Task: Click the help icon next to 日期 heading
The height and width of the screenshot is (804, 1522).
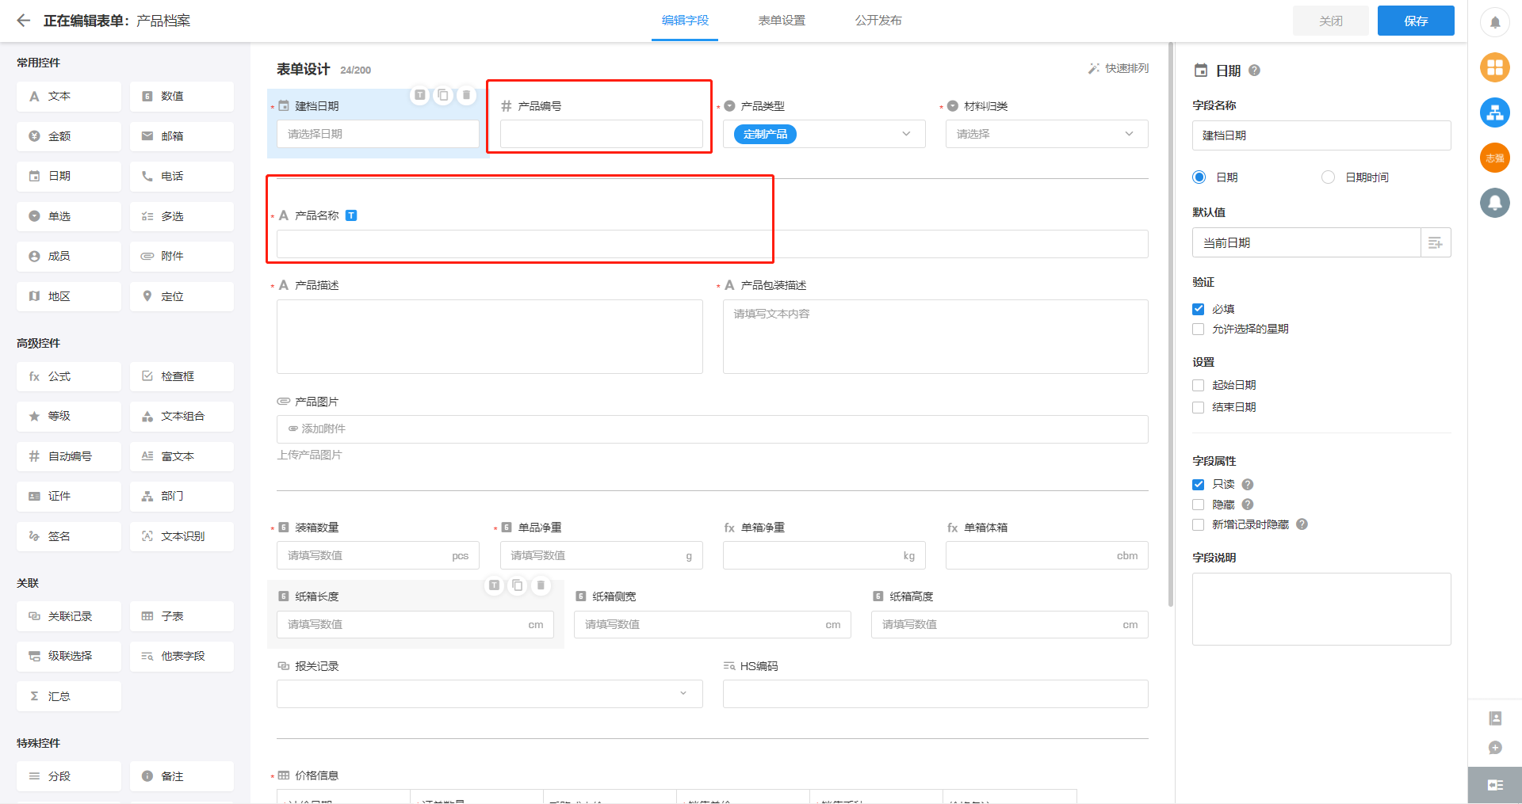Action: (1254, 70)
